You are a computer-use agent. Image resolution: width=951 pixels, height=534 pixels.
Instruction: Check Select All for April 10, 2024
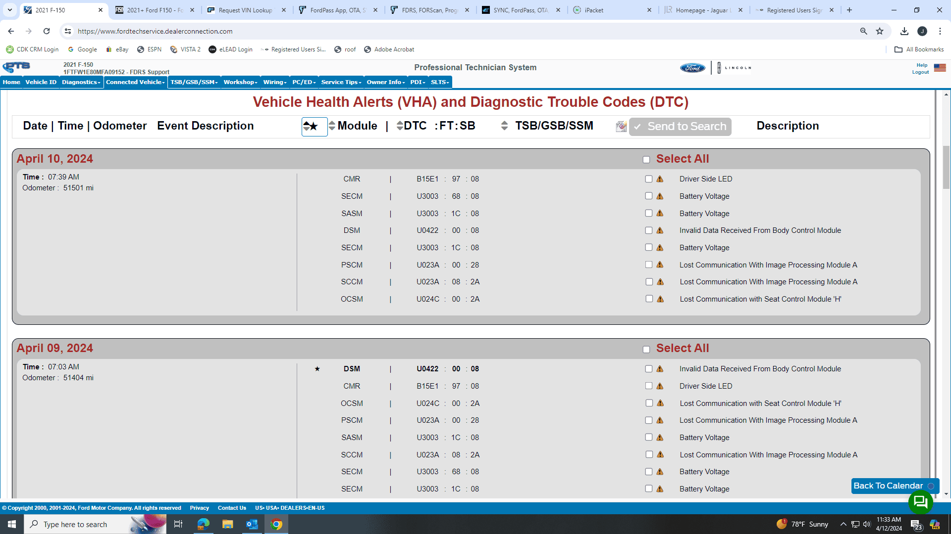pos(646,159)
